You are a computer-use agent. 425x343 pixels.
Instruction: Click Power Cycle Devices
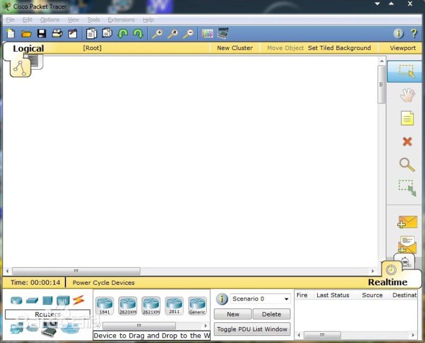(103, 283)
